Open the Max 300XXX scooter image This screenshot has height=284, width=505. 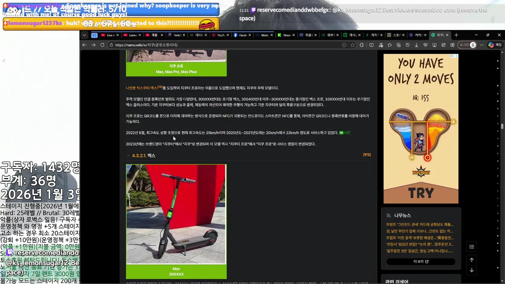[x=176, y=214]
